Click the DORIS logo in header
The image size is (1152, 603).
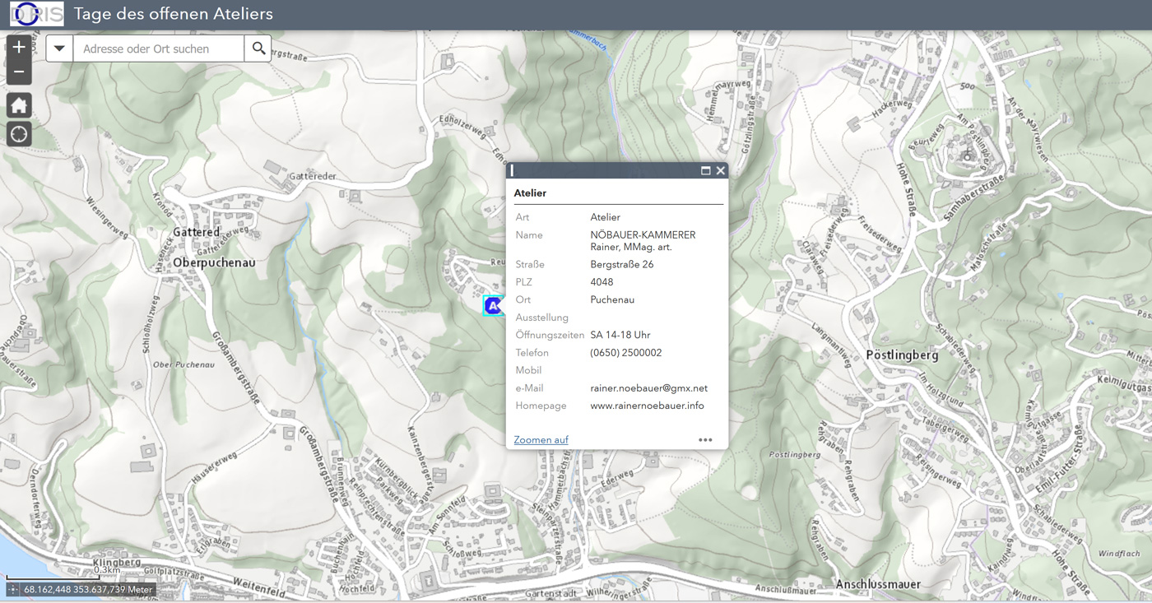(37, 14)
